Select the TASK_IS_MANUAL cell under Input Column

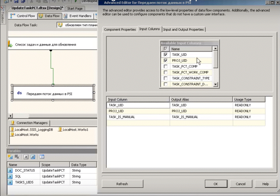pyautogui.click(x=138, y=117)
